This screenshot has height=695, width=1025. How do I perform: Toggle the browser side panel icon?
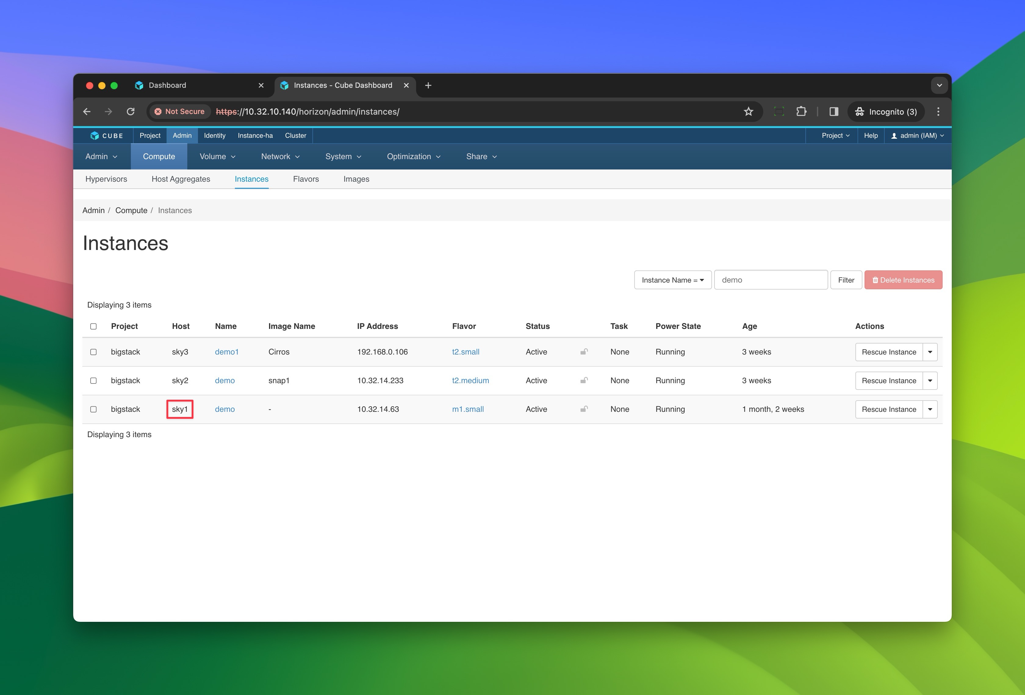click(834, 112)
